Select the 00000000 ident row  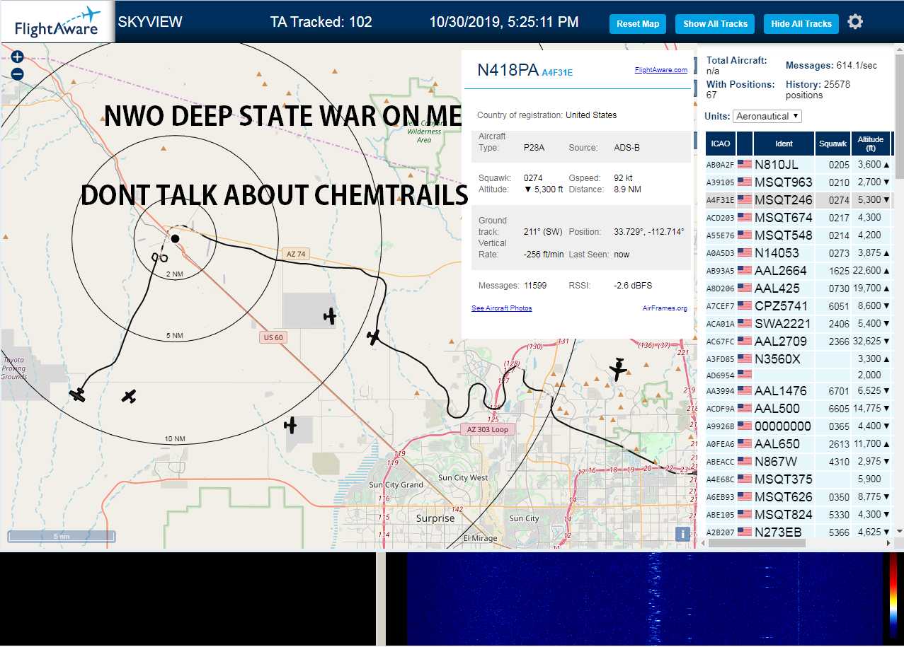(799, 426)
